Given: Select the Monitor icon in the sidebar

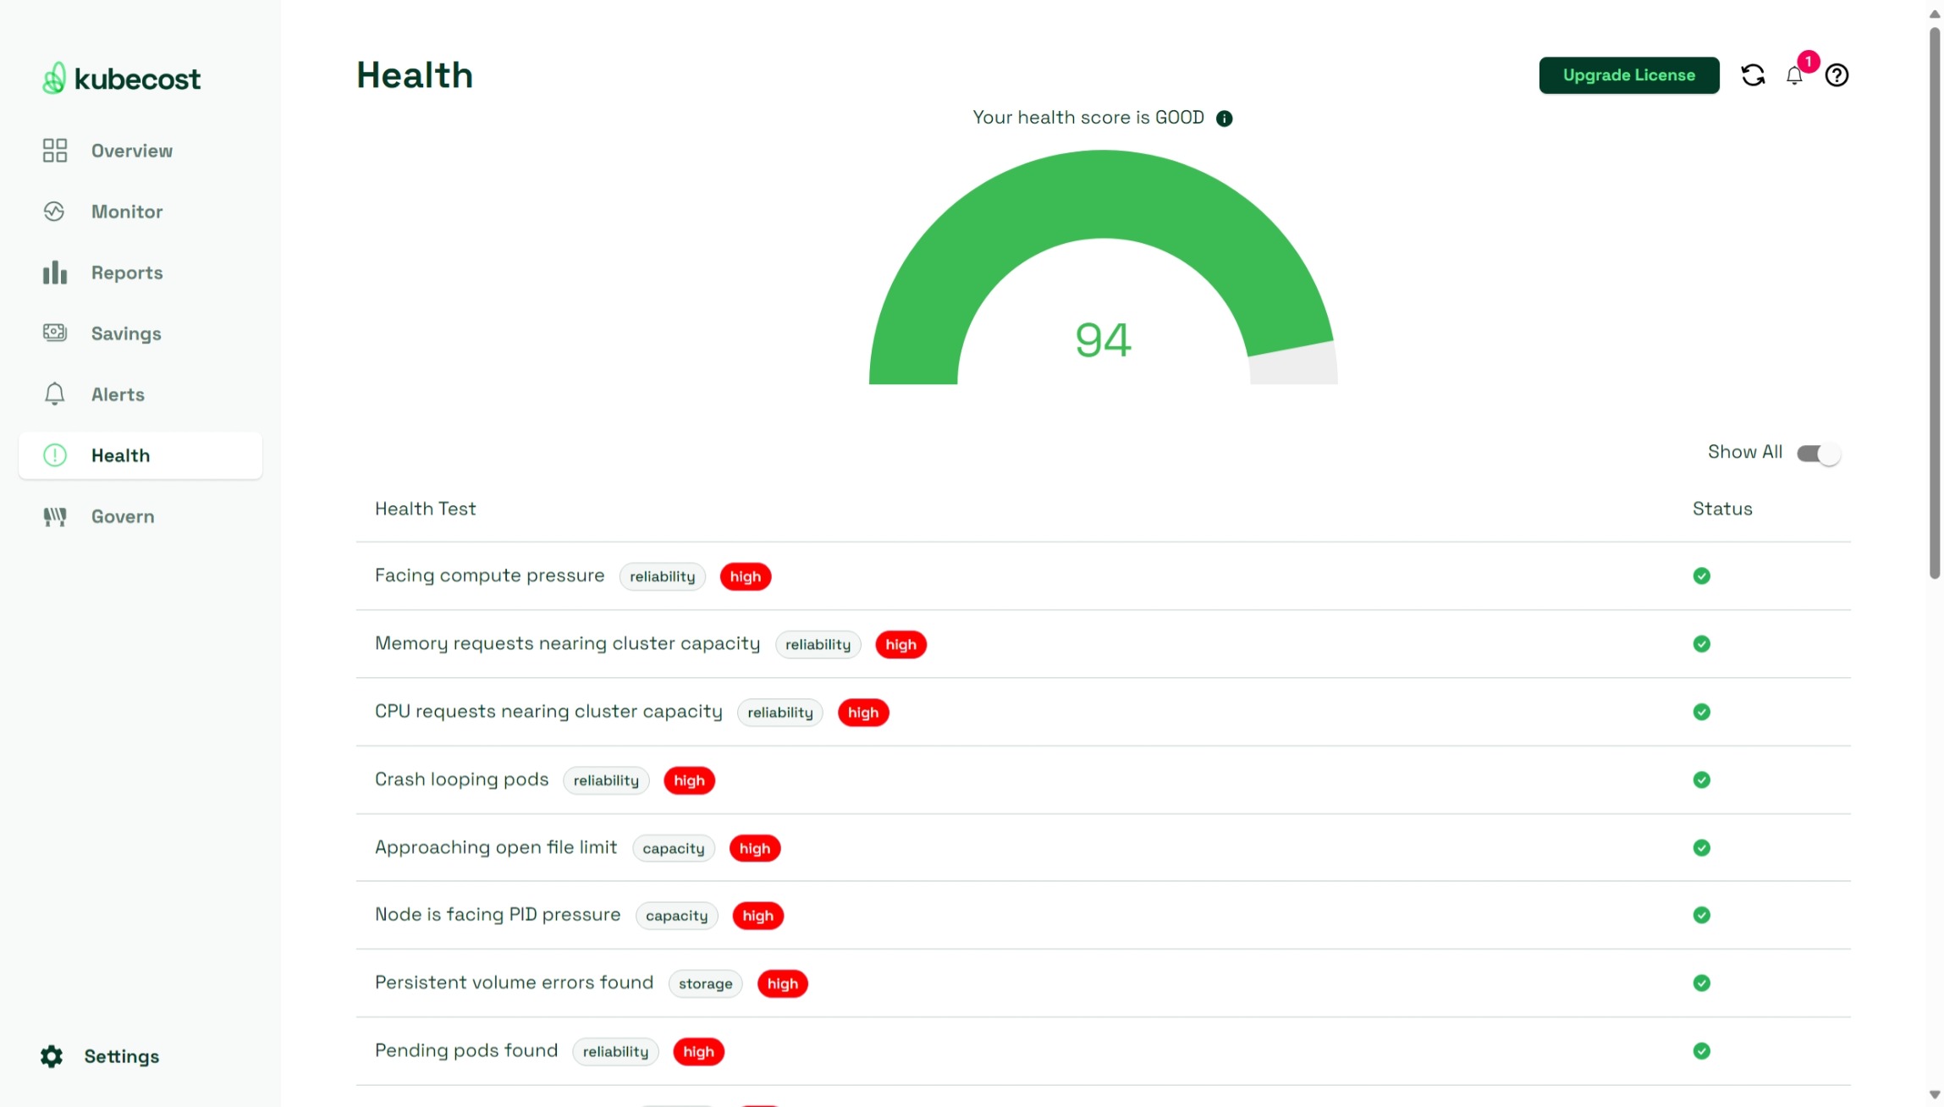Looking at the screenshot, I should tap(53, 211).
